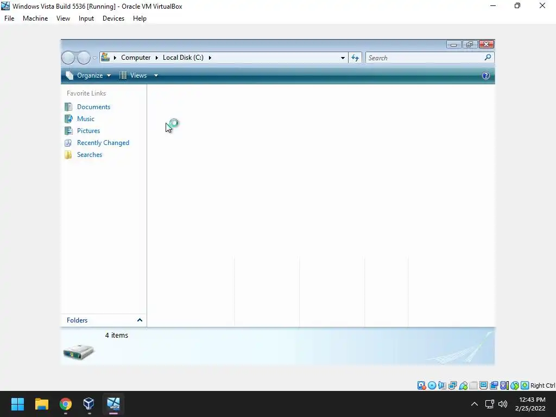The height and width of the screenshot is (417, 556).
Task: Open VirtualBox View menu
Action: pos(63,18)
